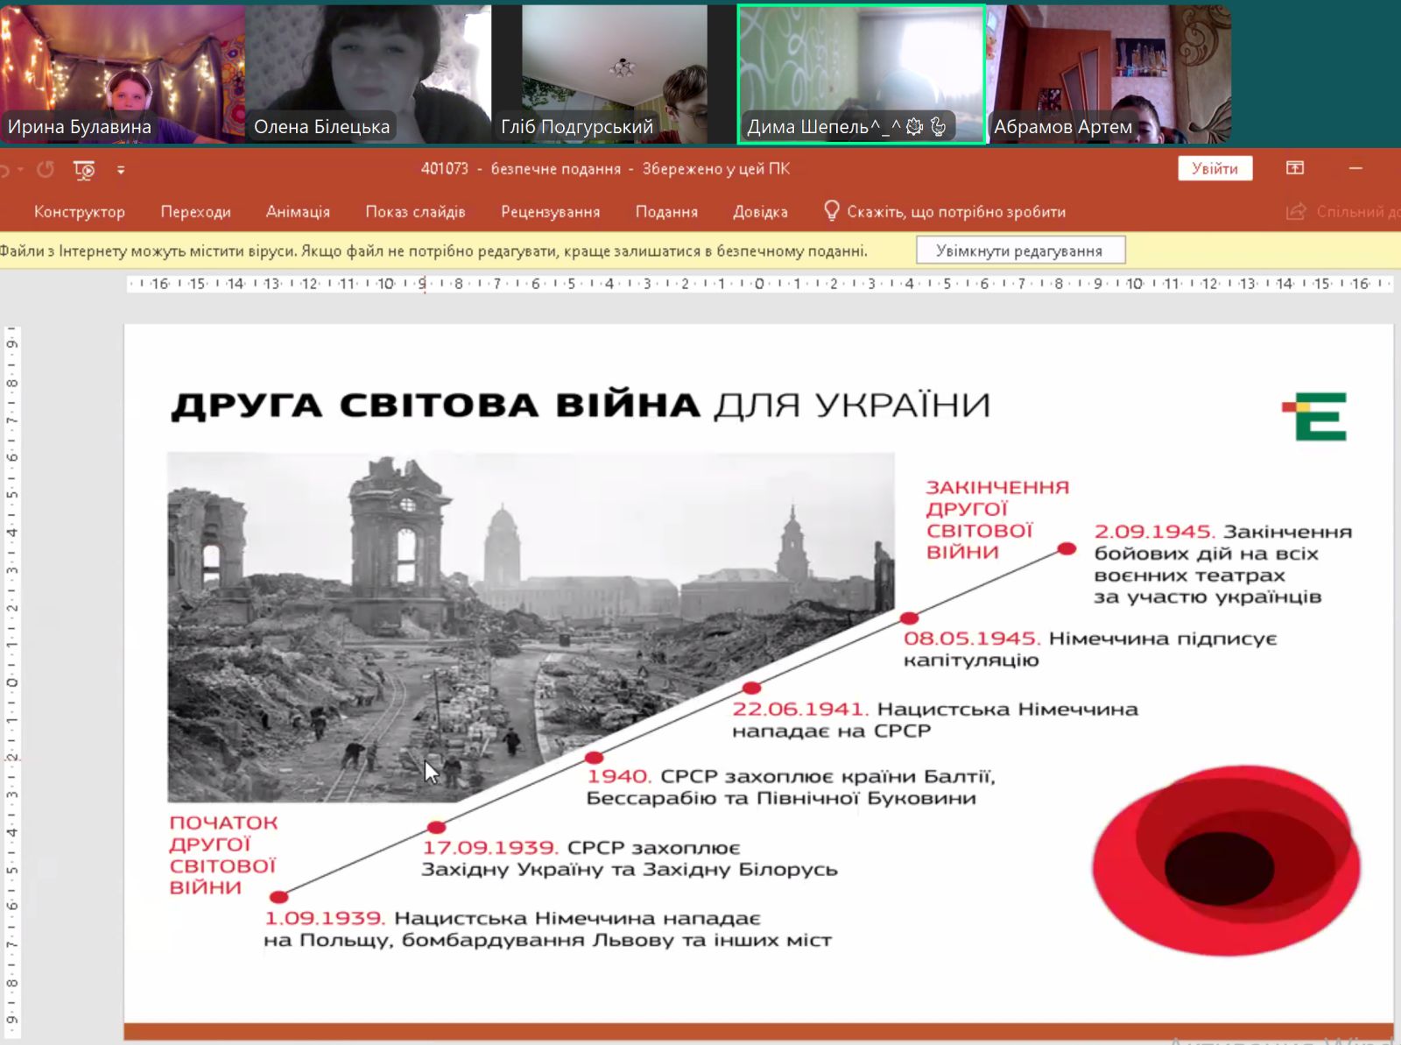1401x1045 pixels.
Task: Click timeline dot for 22.06.1941
Action: 751,688
